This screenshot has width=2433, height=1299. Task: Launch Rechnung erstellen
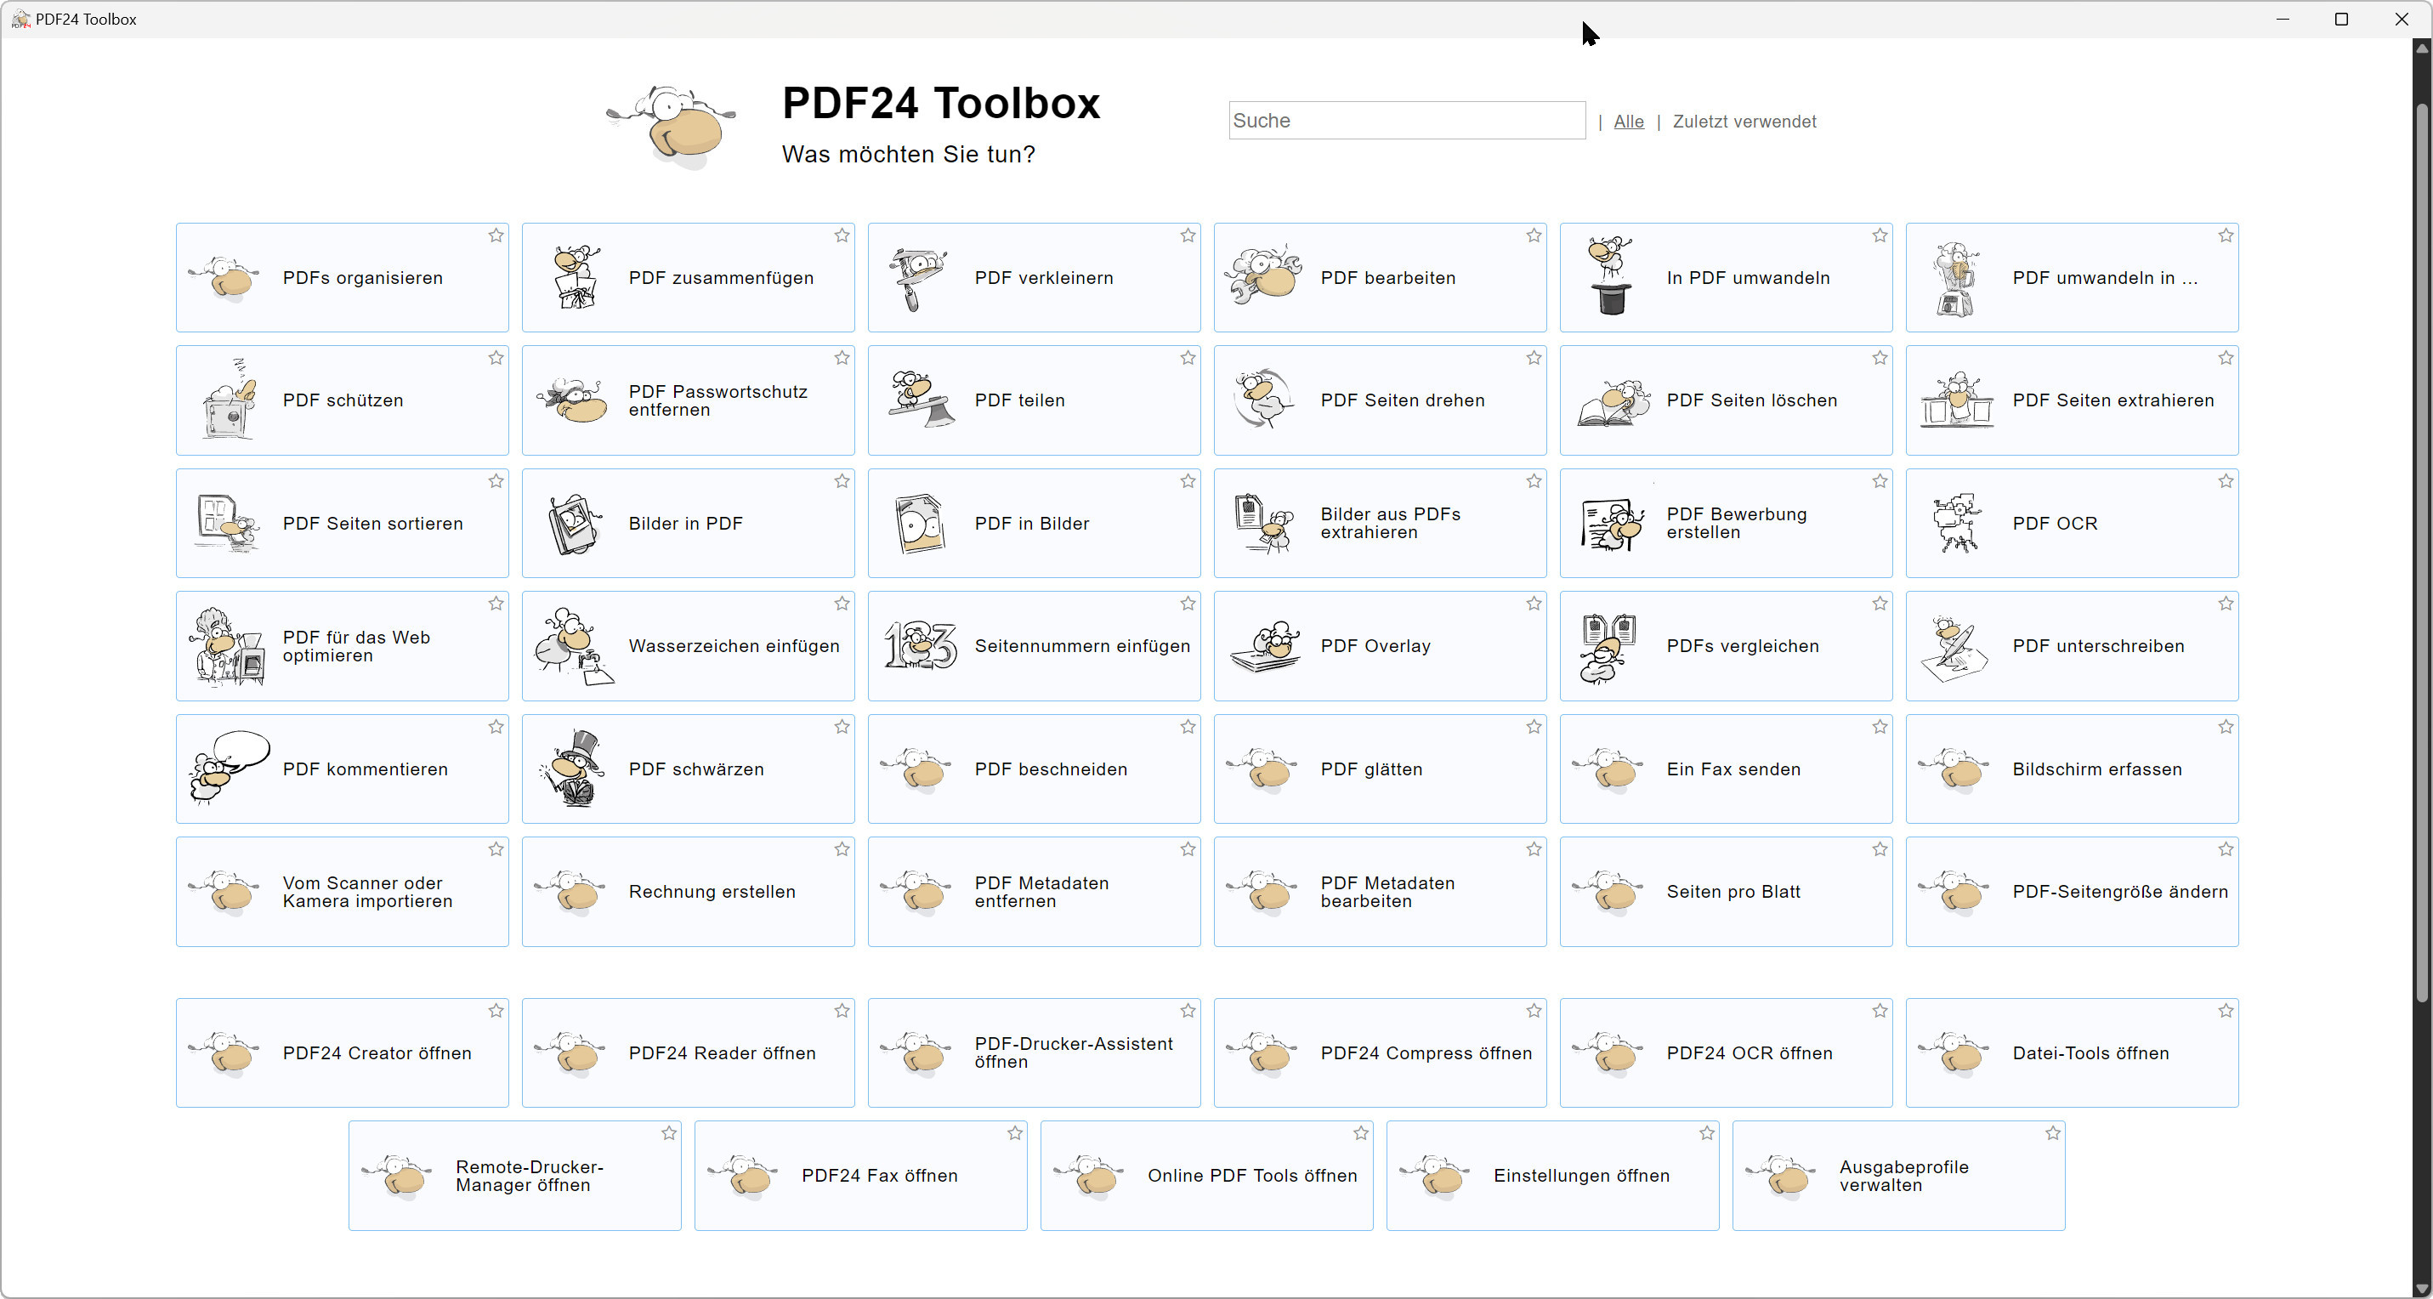(688, 892)
